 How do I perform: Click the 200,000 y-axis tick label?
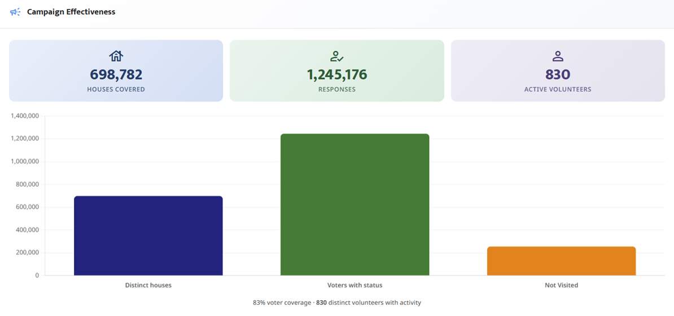(x=28, y=253)
